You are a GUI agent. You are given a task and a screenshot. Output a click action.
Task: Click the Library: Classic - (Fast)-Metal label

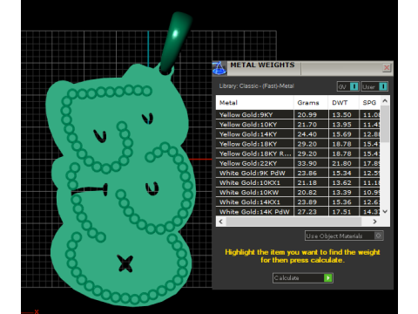(x=257, y=86)
